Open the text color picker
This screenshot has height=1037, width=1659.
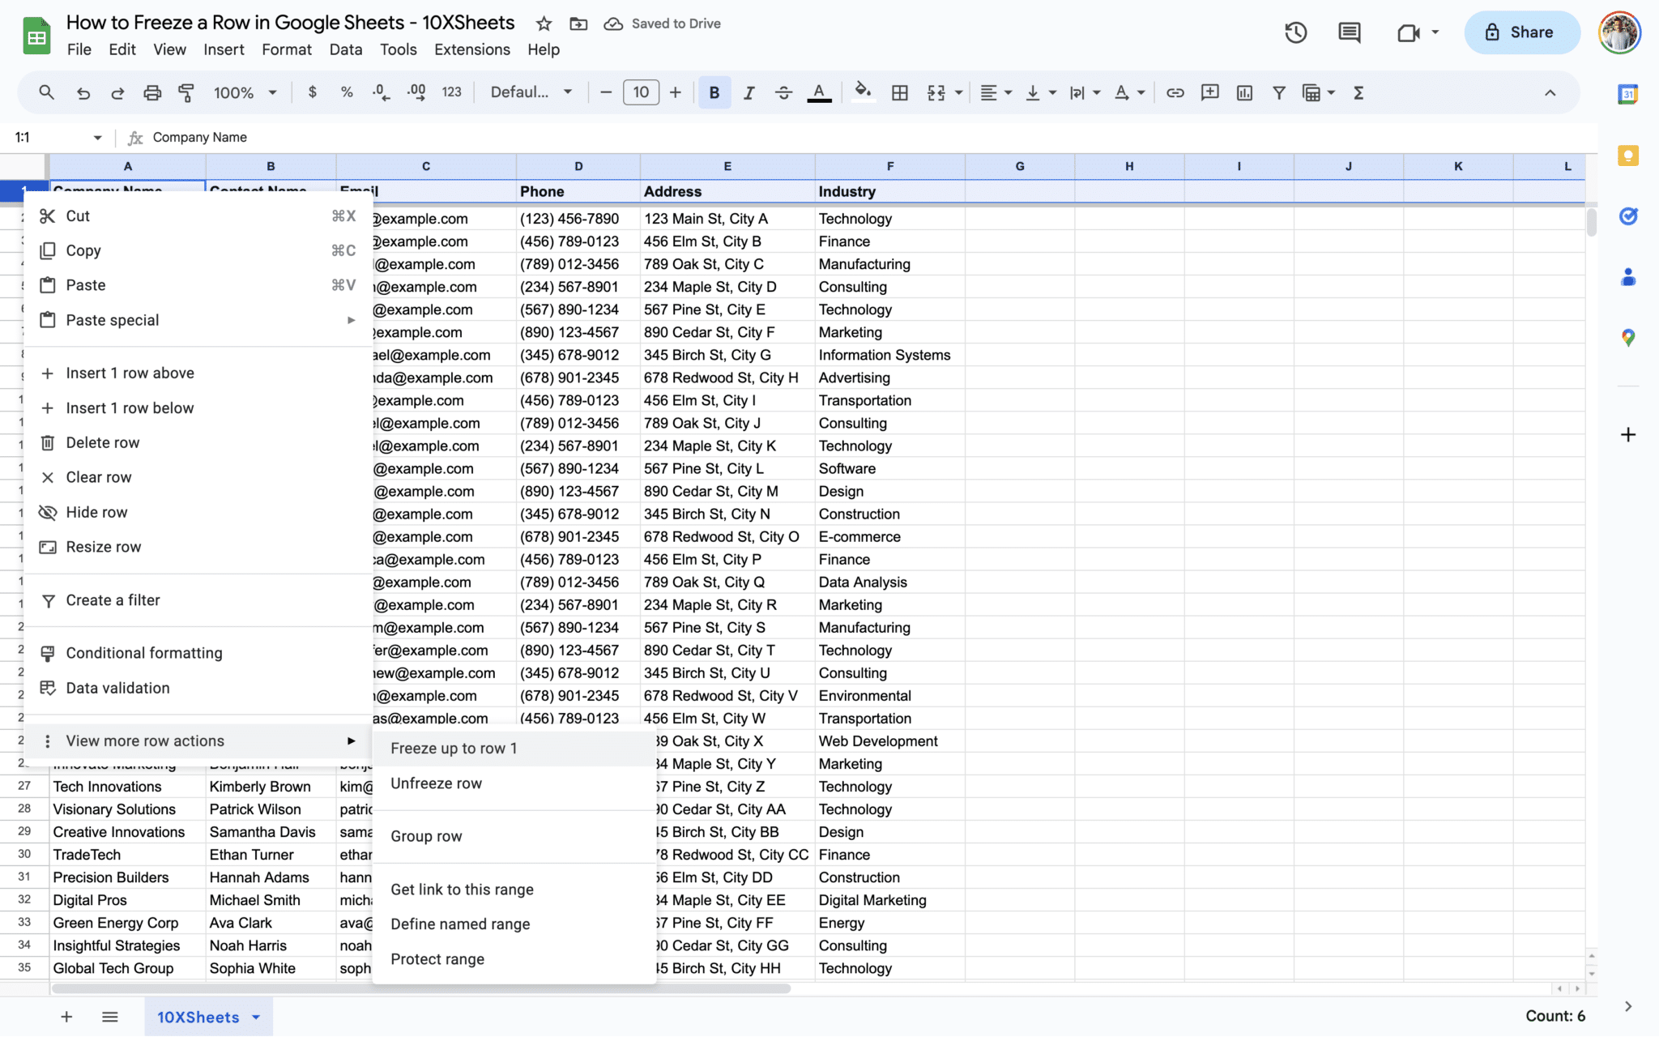pos(819,92)
